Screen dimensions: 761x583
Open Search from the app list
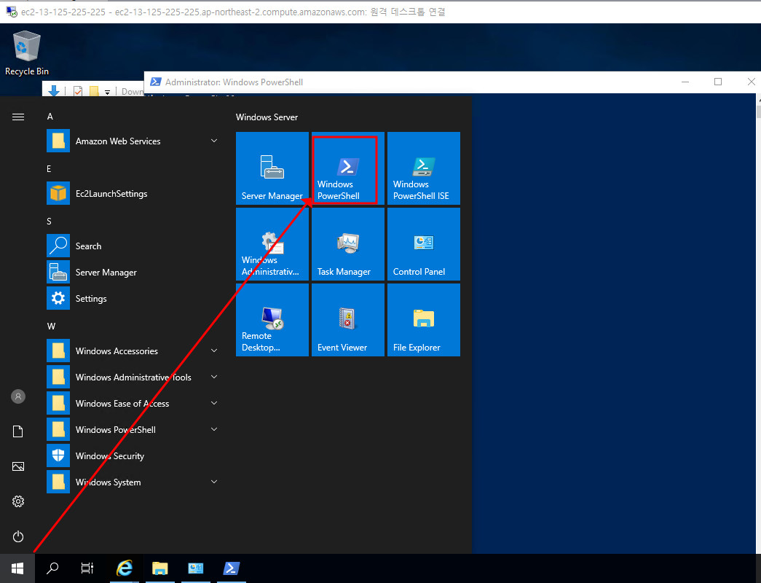[x=133, y=246]
